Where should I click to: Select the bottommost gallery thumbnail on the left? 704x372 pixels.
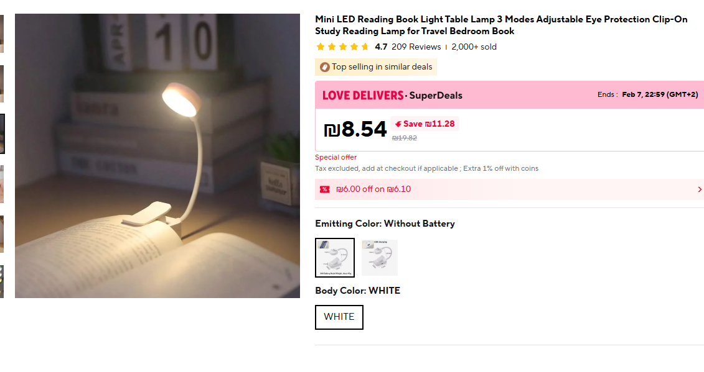[2, 281]
